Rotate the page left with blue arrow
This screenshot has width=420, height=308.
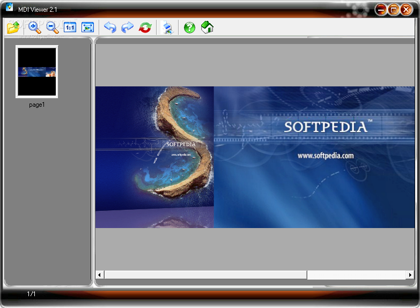(110, 27)
